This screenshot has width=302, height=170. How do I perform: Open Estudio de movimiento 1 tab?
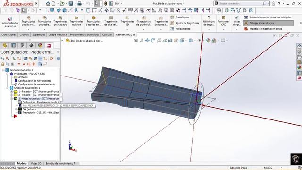[60, 163]
